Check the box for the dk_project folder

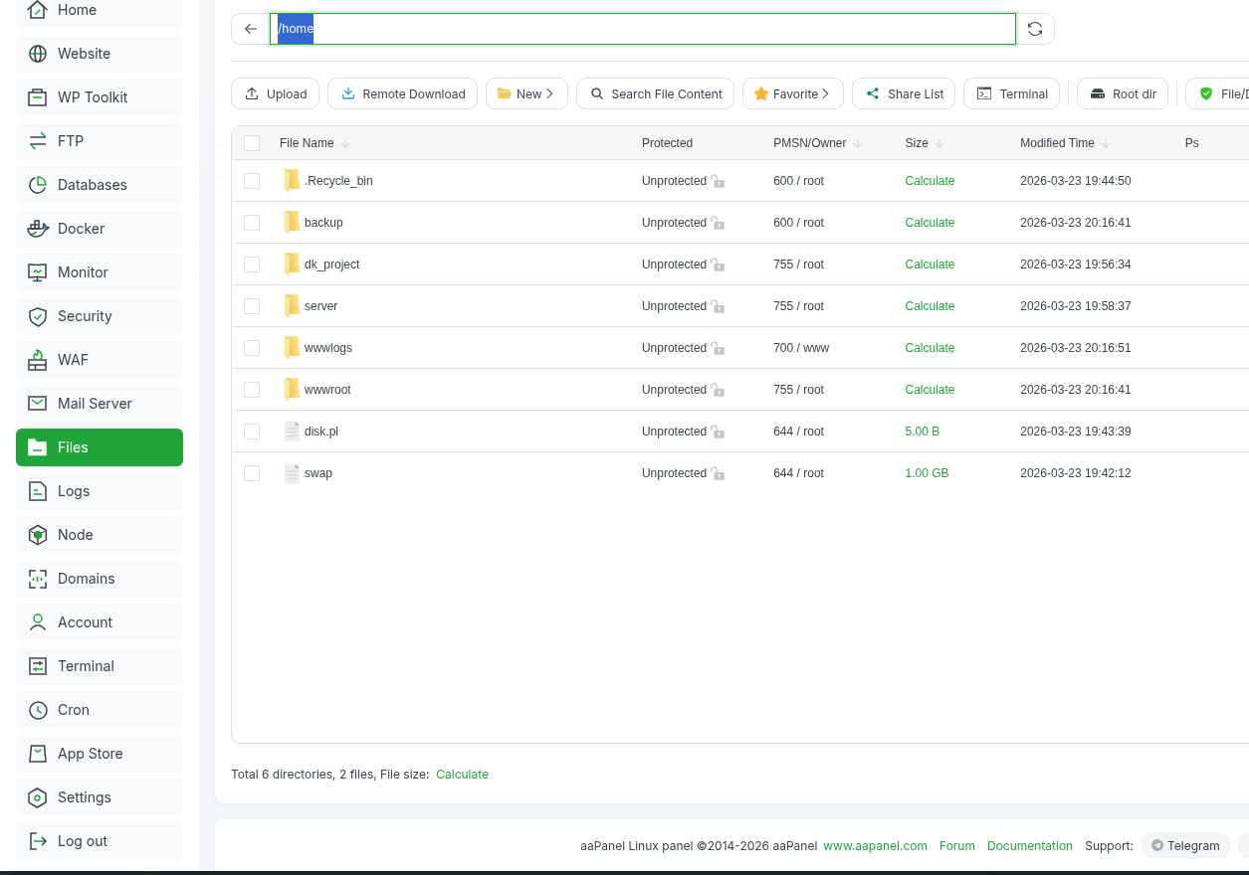tap(252, 264)
